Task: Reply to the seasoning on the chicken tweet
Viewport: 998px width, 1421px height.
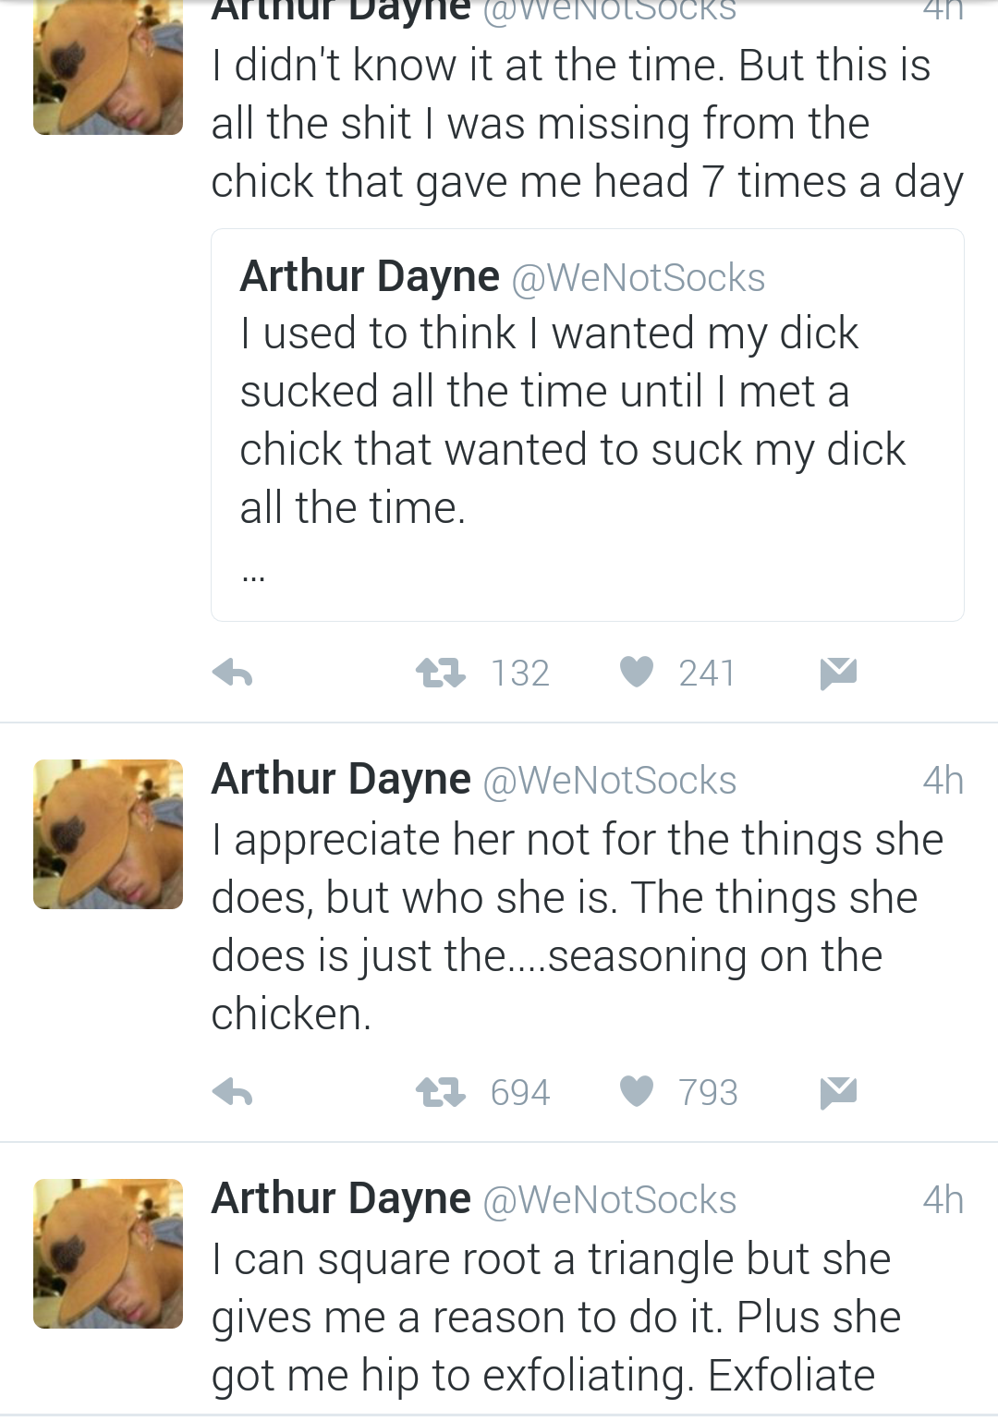Action: point(233,1093)
